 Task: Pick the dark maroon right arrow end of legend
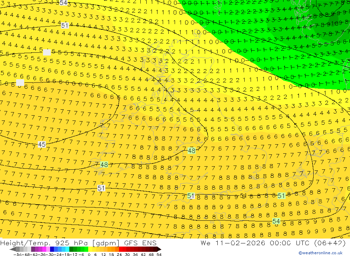(x=159, y=249)
